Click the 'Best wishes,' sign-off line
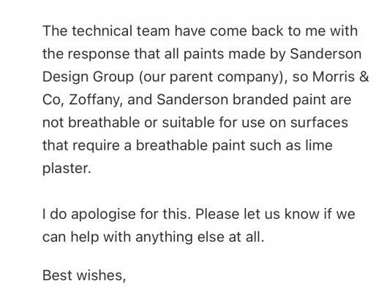 click(x=84, y=275)
